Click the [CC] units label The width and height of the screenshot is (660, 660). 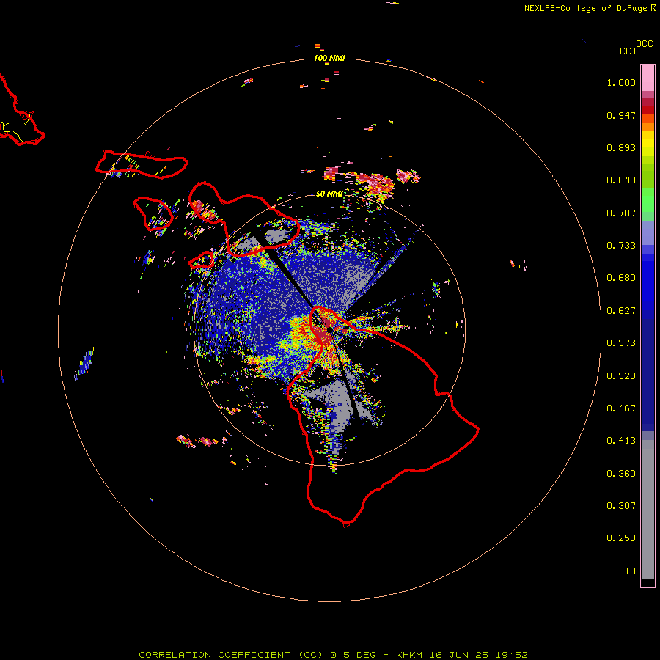[626, 51]
